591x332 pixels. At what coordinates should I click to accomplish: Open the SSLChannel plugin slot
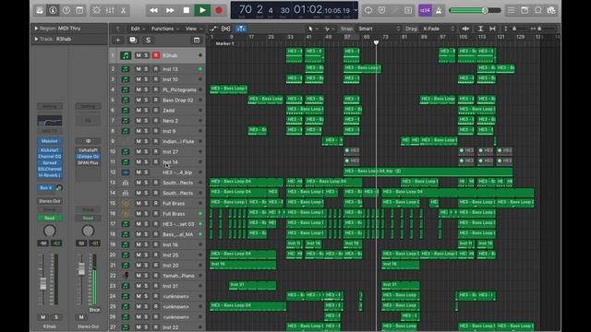(x=49, y=169)
